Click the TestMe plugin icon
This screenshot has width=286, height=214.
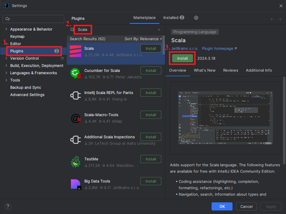point(76,162)
